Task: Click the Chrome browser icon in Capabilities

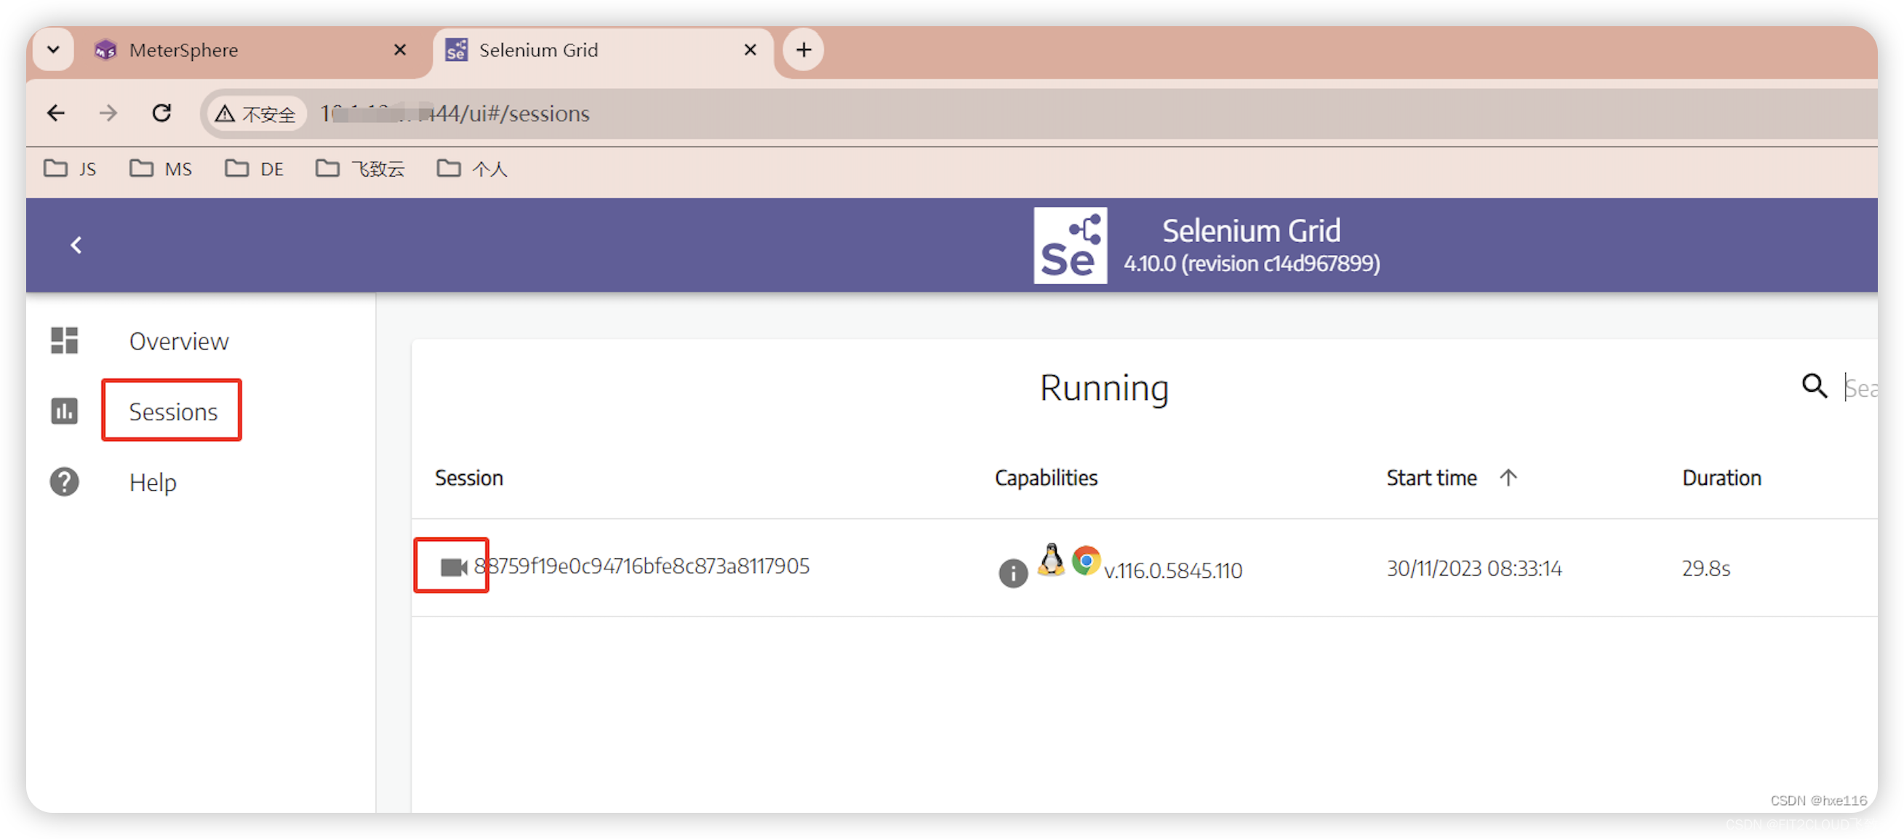Action: pos(1085,561)
